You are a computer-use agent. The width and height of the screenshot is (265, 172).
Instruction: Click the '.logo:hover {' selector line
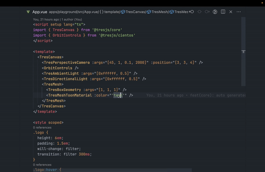47,170
